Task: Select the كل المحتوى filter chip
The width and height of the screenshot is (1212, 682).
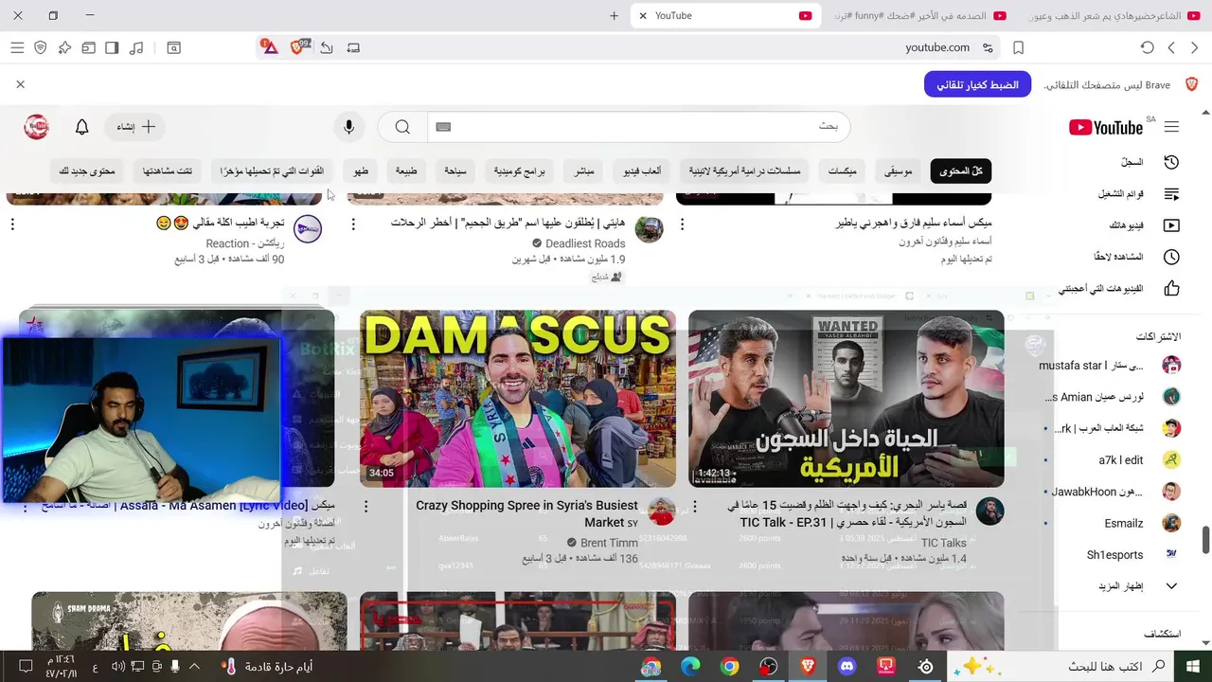Action: 961,171
